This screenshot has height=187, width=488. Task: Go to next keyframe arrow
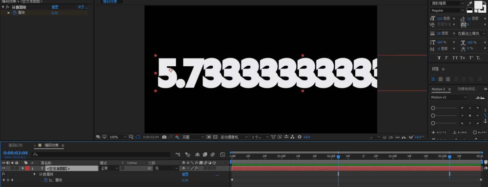click(x=12, y=180)
